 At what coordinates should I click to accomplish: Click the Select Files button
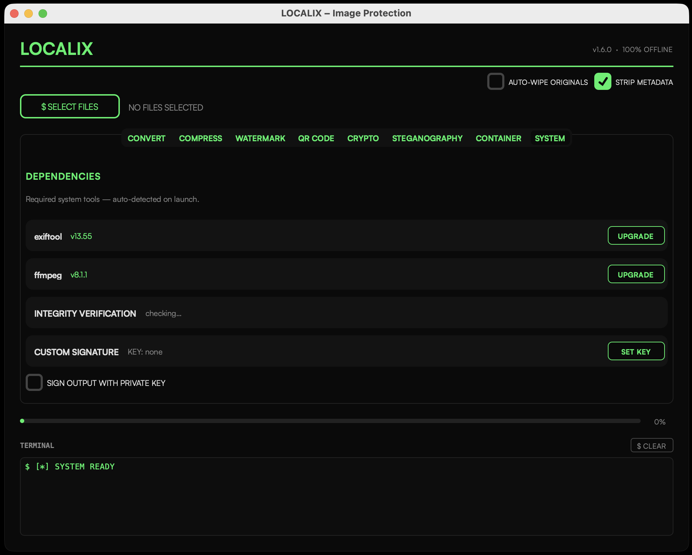[x=70, y=106]
